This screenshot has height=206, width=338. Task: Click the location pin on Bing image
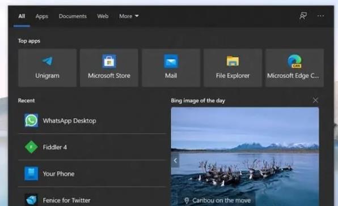pyautogui.click(x=187, y=201)
